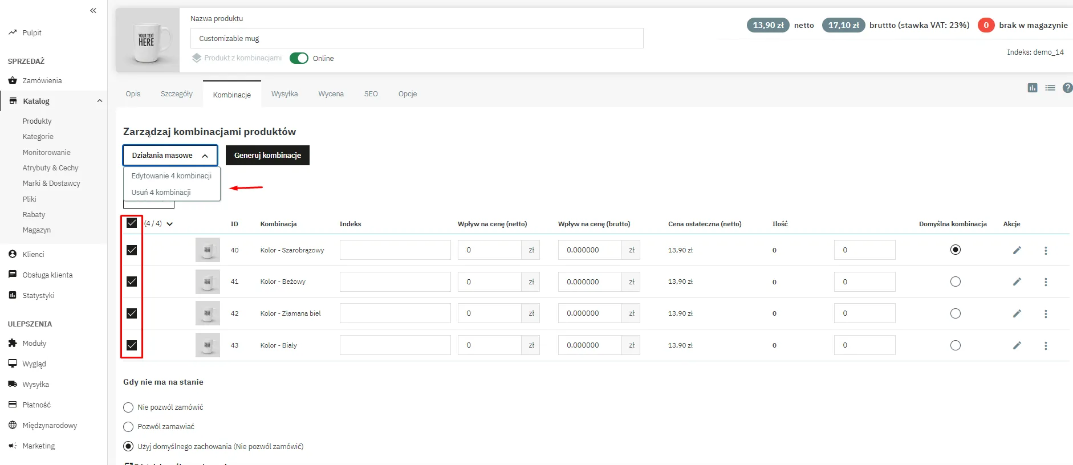Open three-dot actions menu for Kolor - Biały

[1046, 346]
